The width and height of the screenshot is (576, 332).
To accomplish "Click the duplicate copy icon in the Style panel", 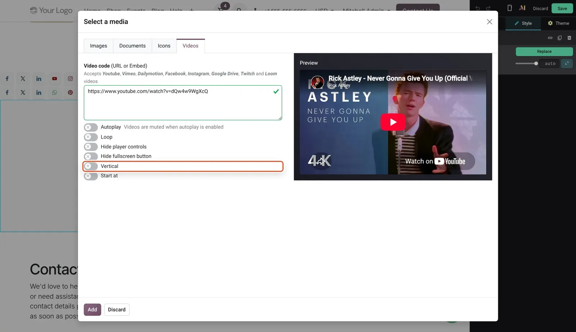I will click(x=559, y=38).
